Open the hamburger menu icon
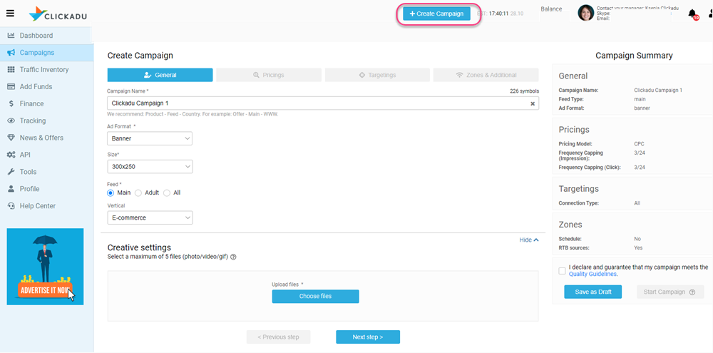713x353 pixels. 10,13
